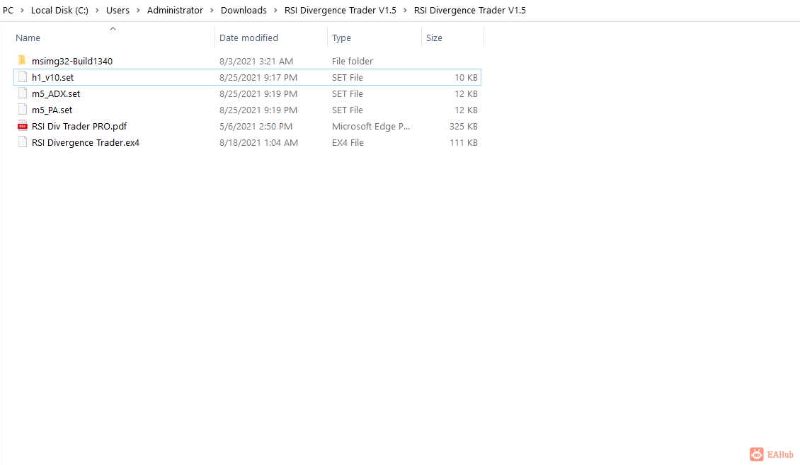
Task: Select the msimg32-Build1340 folder name
Action: [72, 61]
